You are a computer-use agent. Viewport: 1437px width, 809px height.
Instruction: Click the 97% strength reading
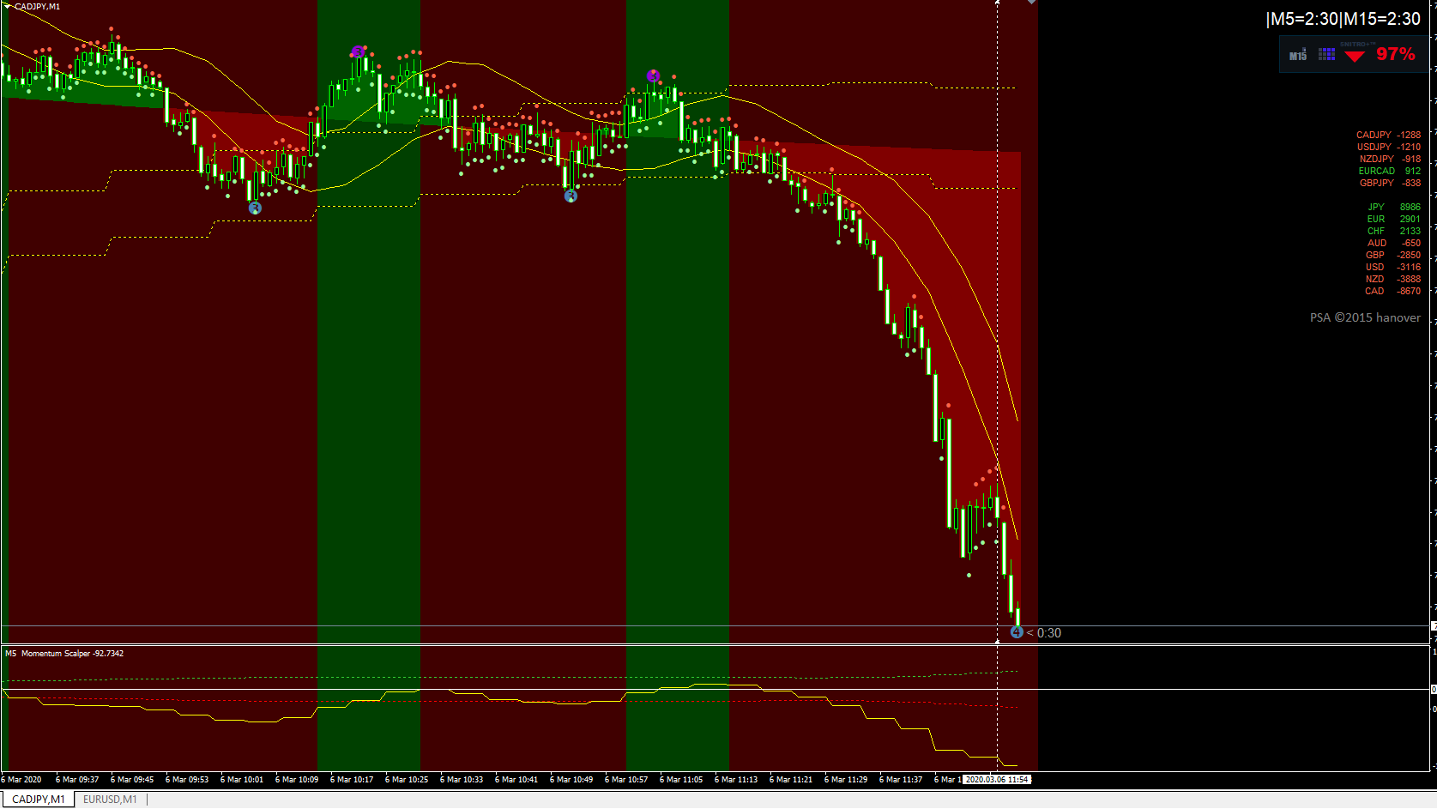tap(1396, 54)
